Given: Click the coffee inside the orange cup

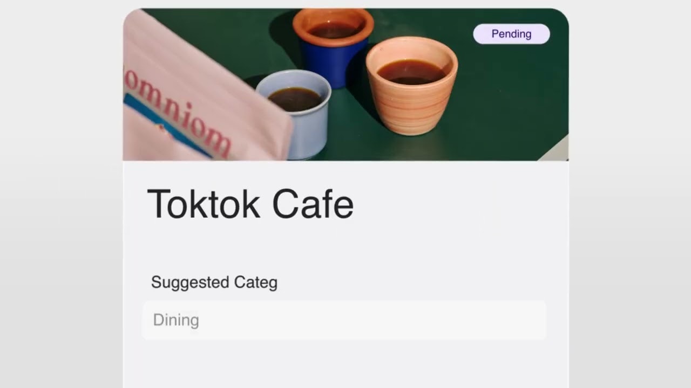Looking at the screenshot, I should point(411,72).
